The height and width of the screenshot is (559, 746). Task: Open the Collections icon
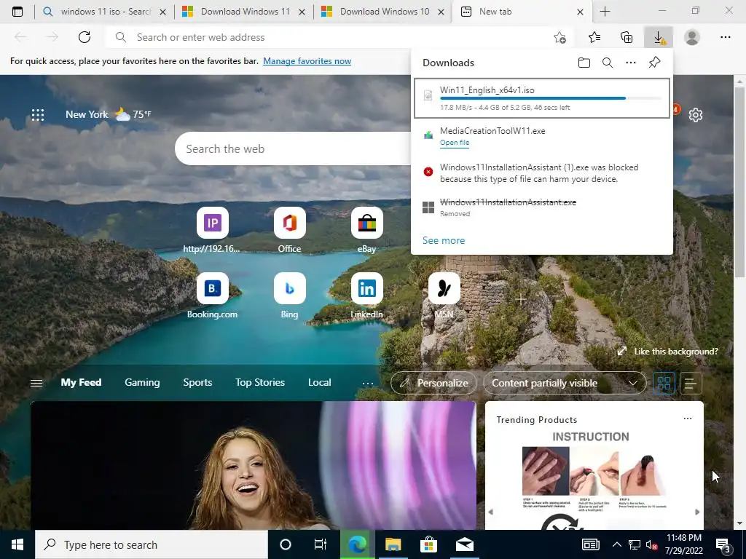627,37
